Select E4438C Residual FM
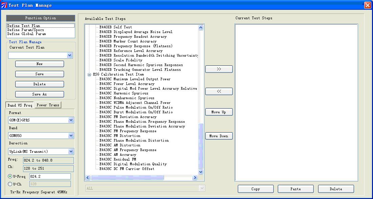Screen dimensions: 373x199 click(118, 160)
